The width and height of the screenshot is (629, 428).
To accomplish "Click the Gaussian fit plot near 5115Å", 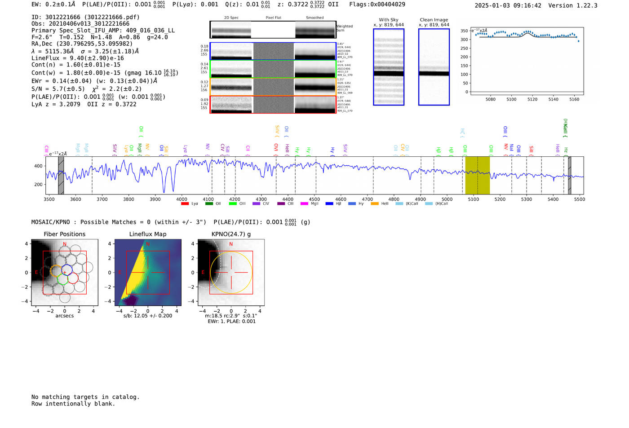I will (x=527, y=62).
